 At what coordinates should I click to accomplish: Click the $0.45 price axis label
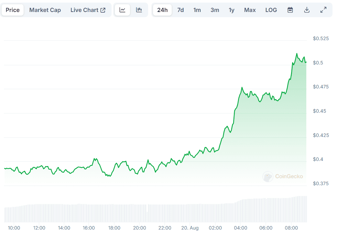coord(320,111)
